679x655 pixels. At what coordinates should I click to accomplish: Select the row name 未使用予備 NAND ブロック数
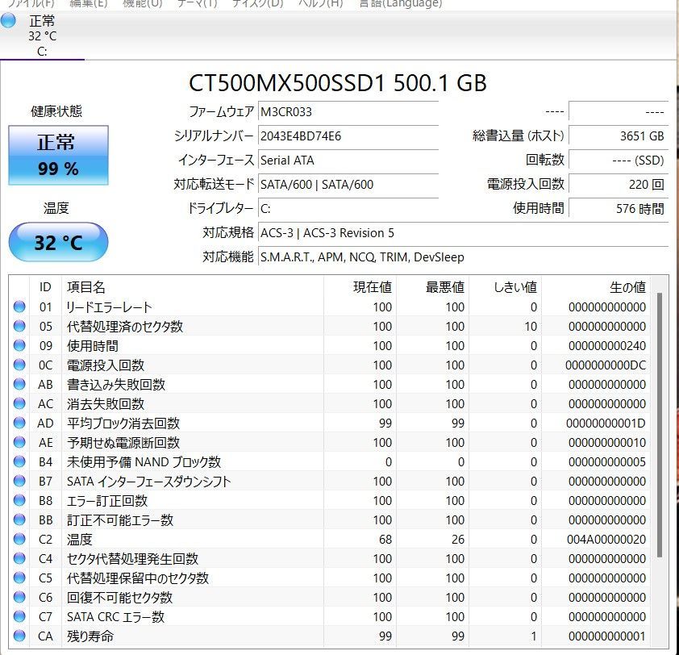click(144, 461)
